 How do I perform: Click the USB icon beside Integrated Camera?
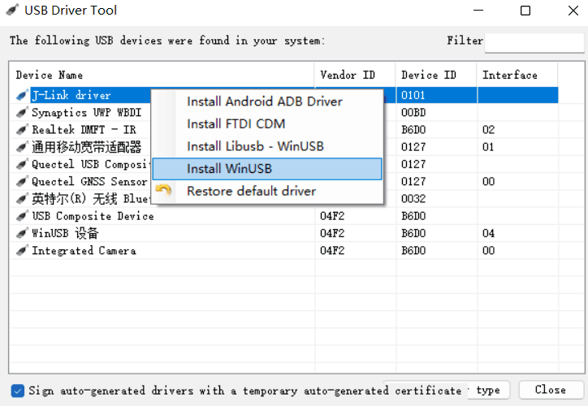click(x=22, y=251)
